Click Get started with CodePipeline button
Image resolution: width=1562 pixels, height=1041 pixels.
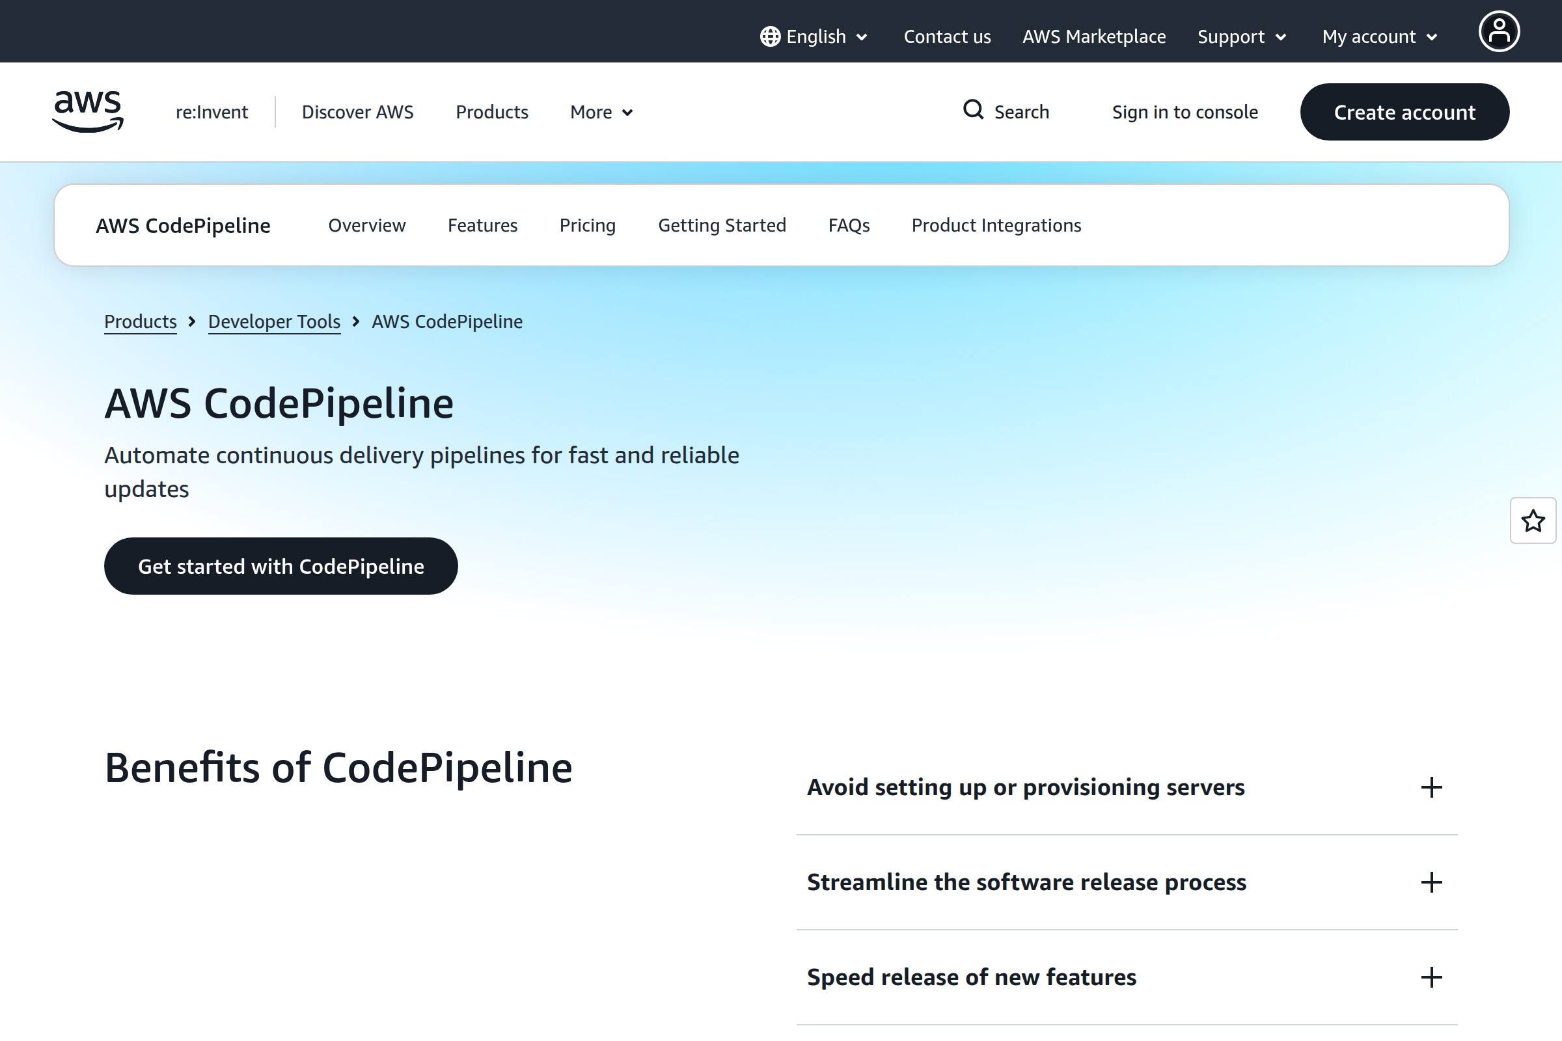click(281, 566)
